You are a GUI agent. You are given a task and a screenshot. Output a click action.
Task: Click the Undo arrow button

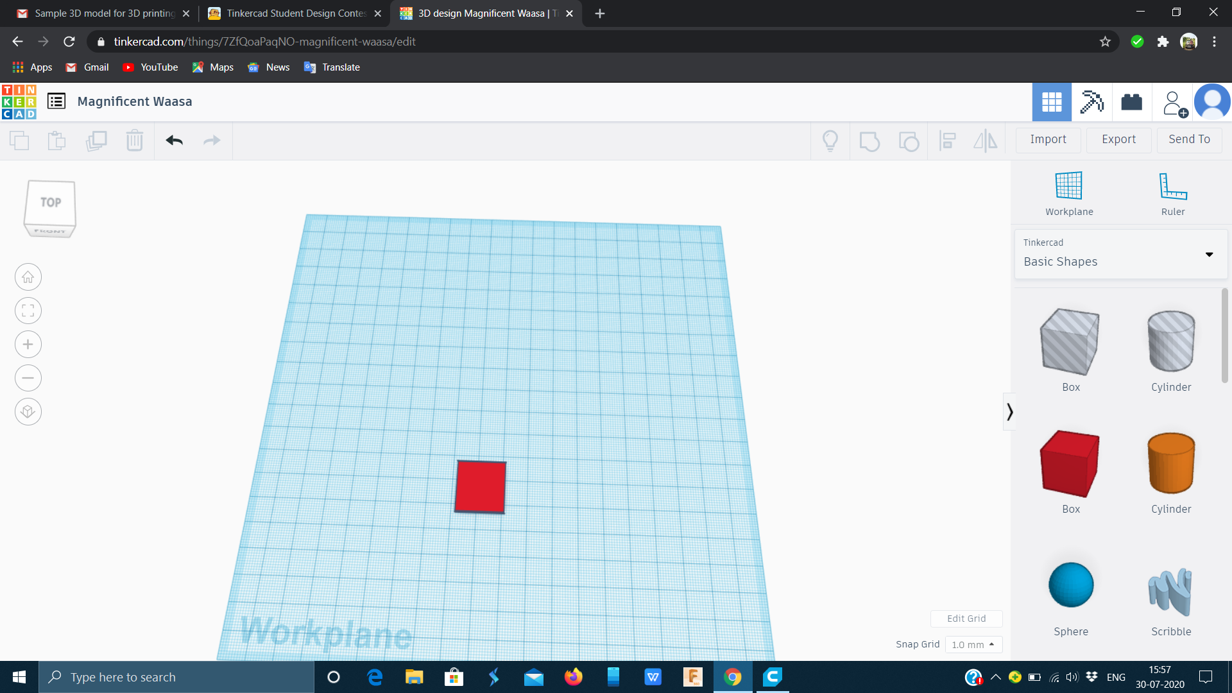(x=175, y=139)
